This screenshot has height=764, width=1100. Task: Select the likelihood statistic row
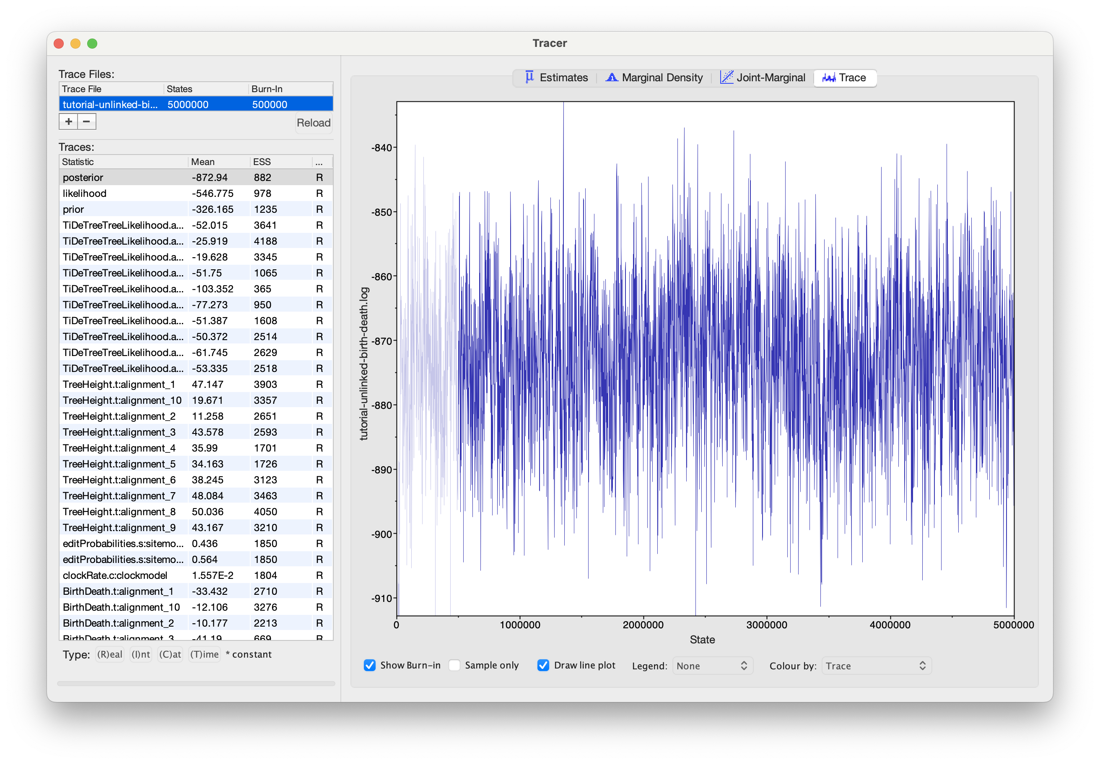[x=196, y=194]
